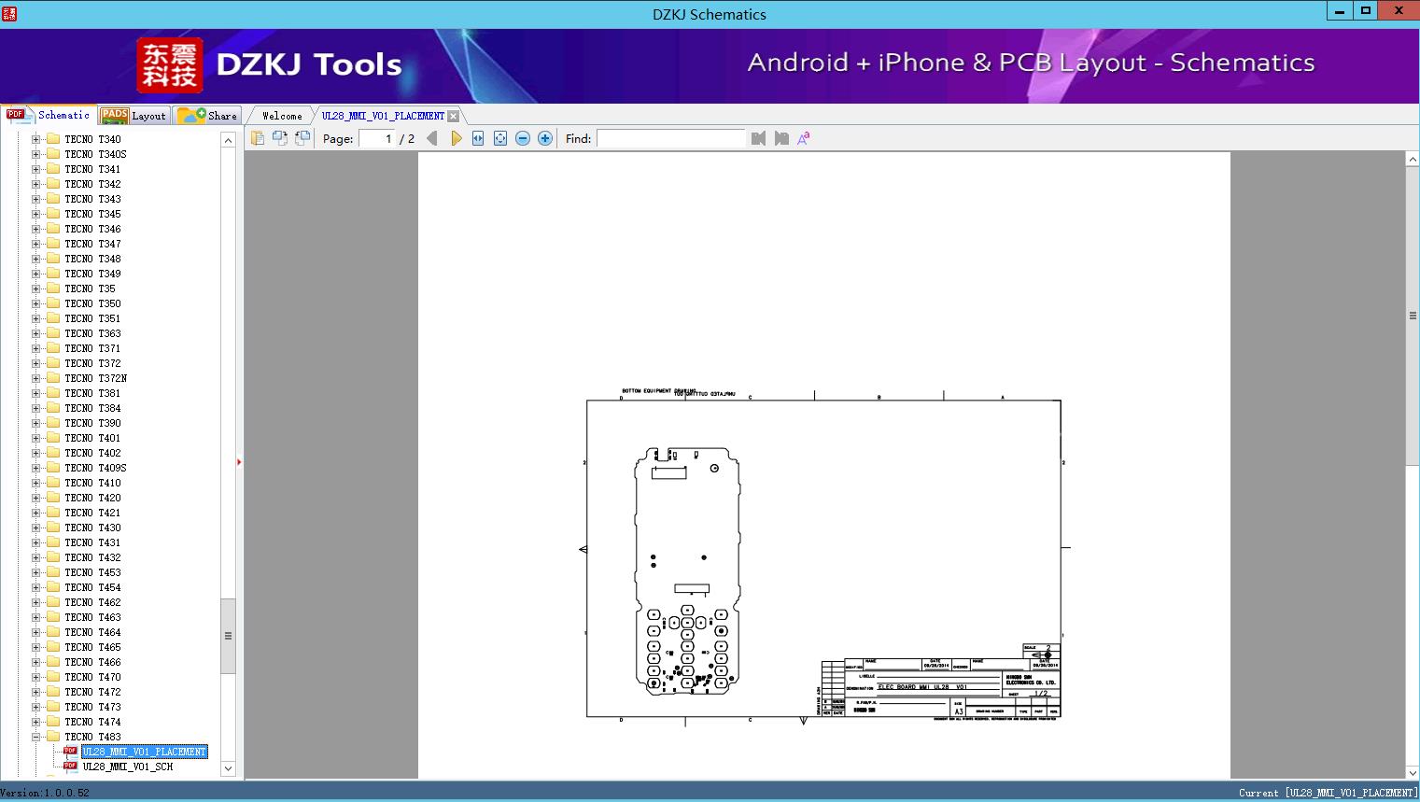Select the TECNO T474 tree label
The height and width of the screenshot is (802, 1420).
(92, 722)
